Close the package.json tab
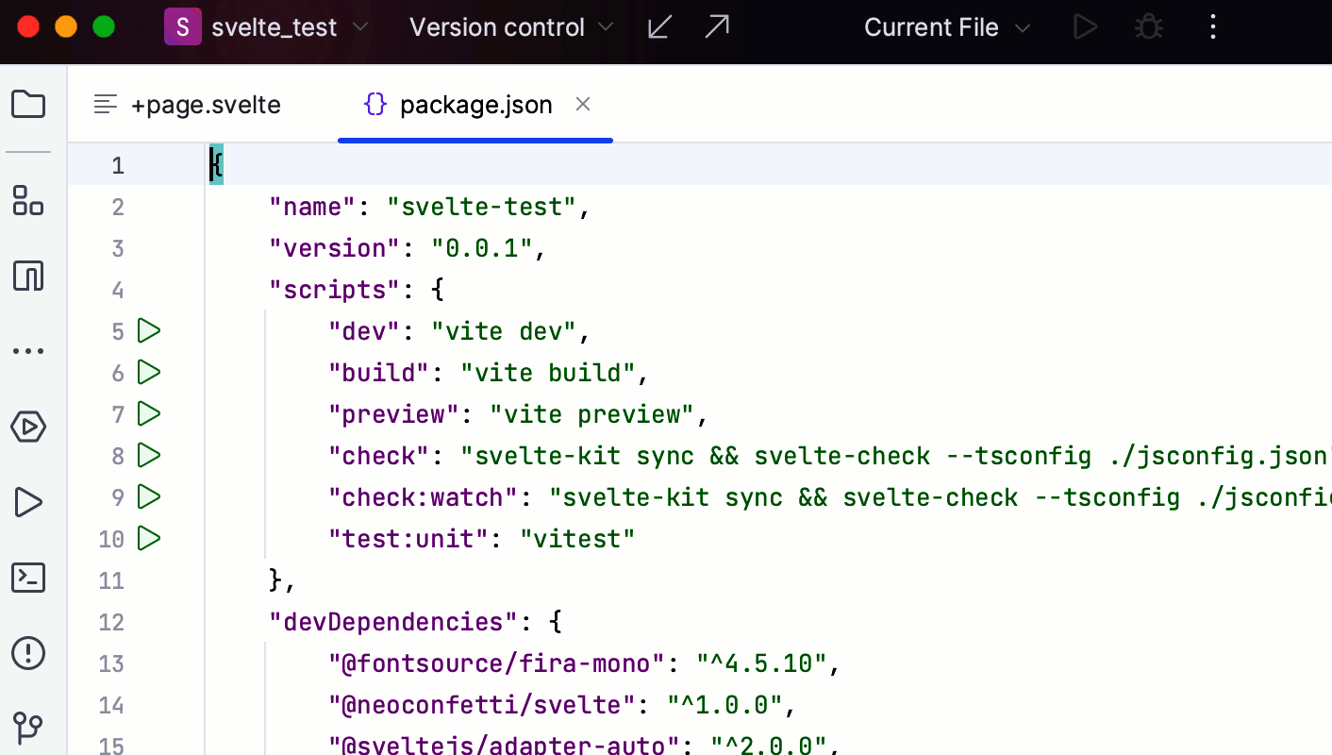 point(583,104)
